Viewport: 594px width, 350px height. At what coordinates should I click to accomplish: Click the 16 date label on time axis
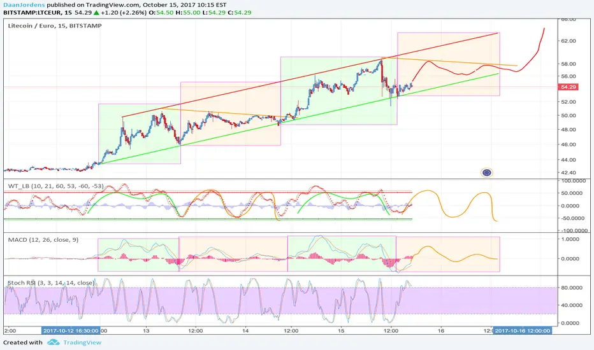[x=440, y=331]
